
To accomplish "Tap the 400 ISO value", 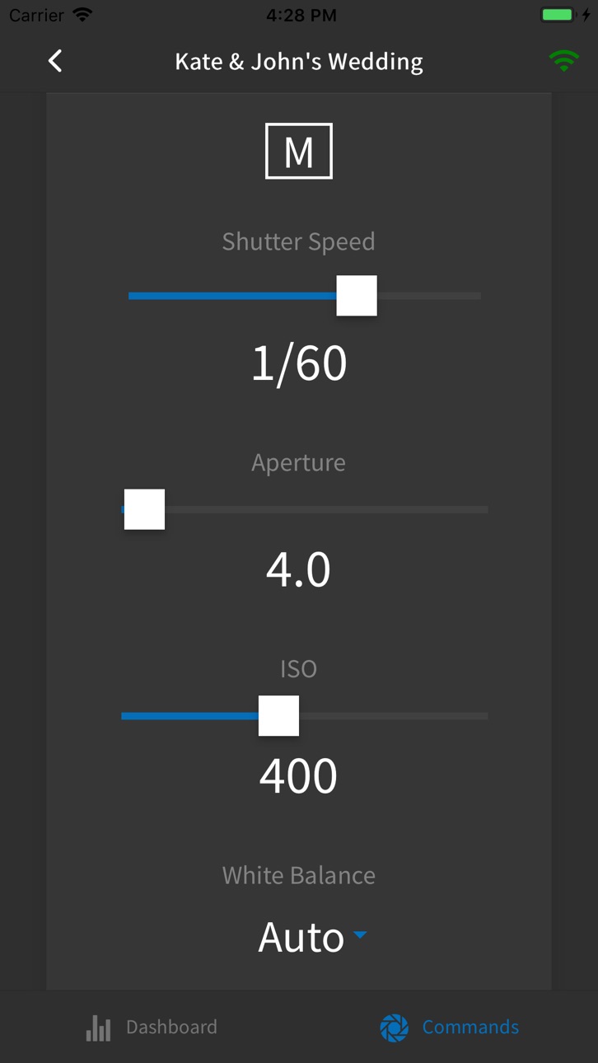I will point(299,776).
